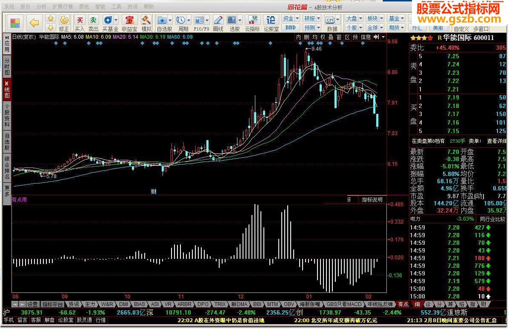The width and height of the screenshot is (509, 329).
Task: Select the 综合排名 sidebar tab
Action: point(7,168)
